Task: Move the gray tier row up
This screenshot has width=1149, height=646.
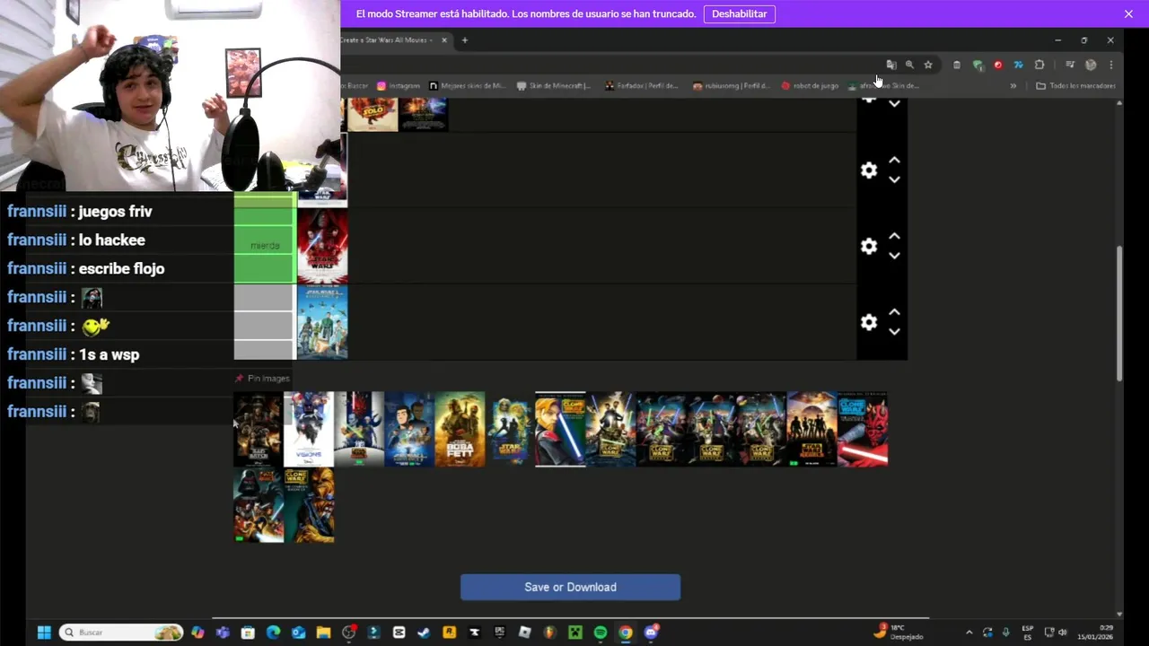Action: [x=894, y=312]
